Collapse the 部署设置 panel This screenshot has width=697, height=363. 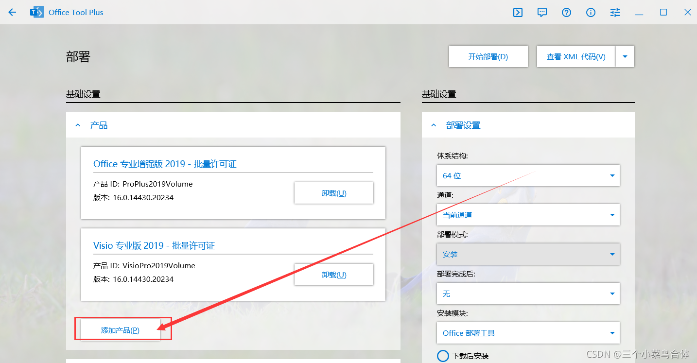click(x=434, y=125)
